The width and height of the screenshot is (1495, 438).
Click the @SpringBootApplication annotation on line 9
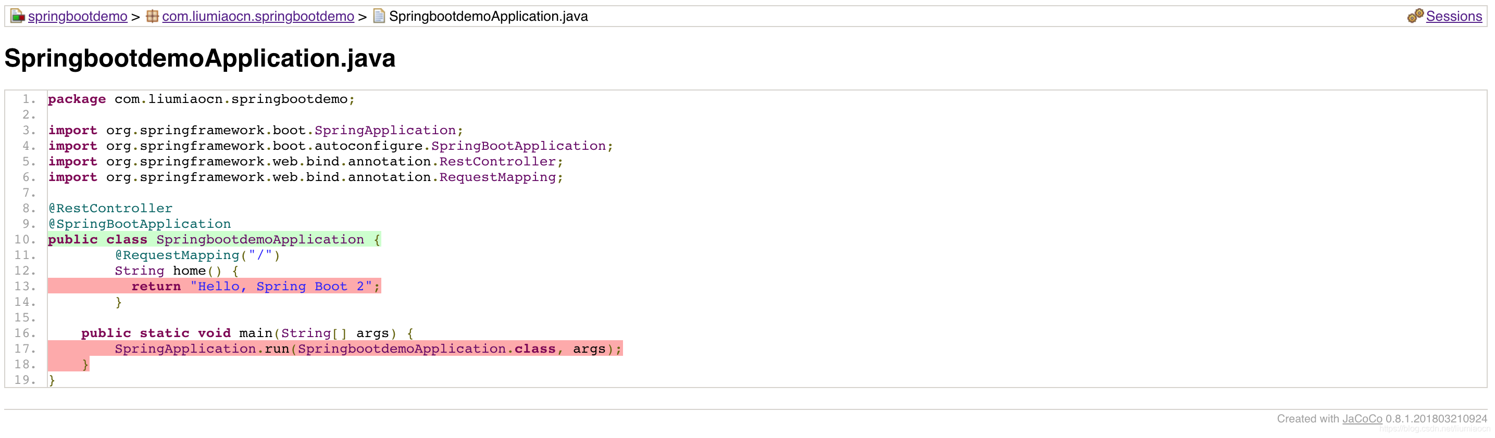pos(139,224)
